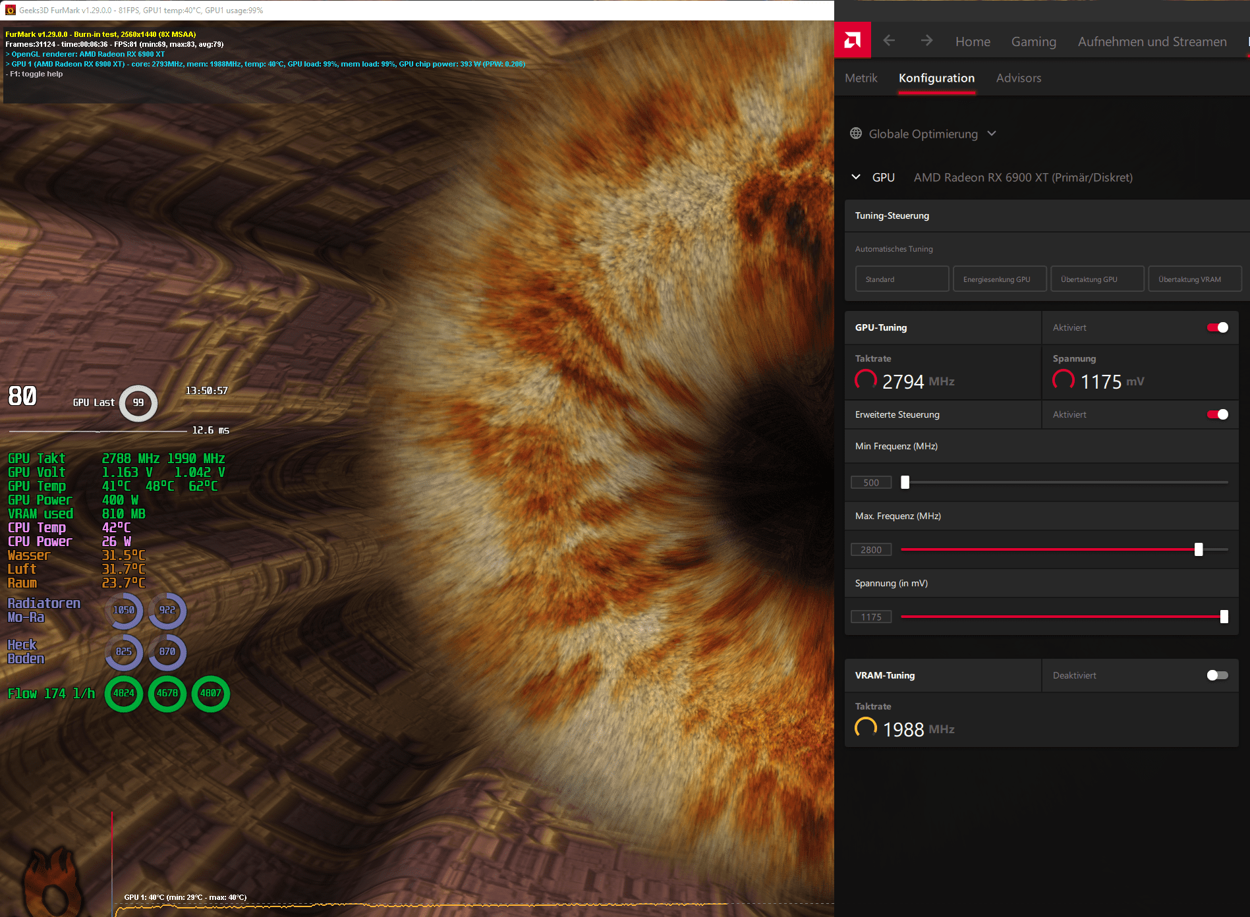Click the VRAM used 810 MB readout
The width and height of the screenshot is (1250, 917).
76,514
